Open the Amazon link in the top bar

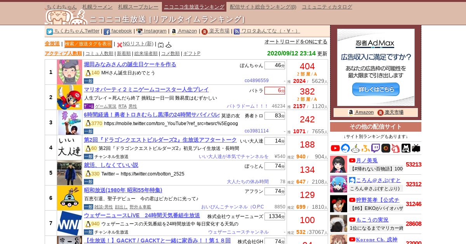(x=184, y=31)
